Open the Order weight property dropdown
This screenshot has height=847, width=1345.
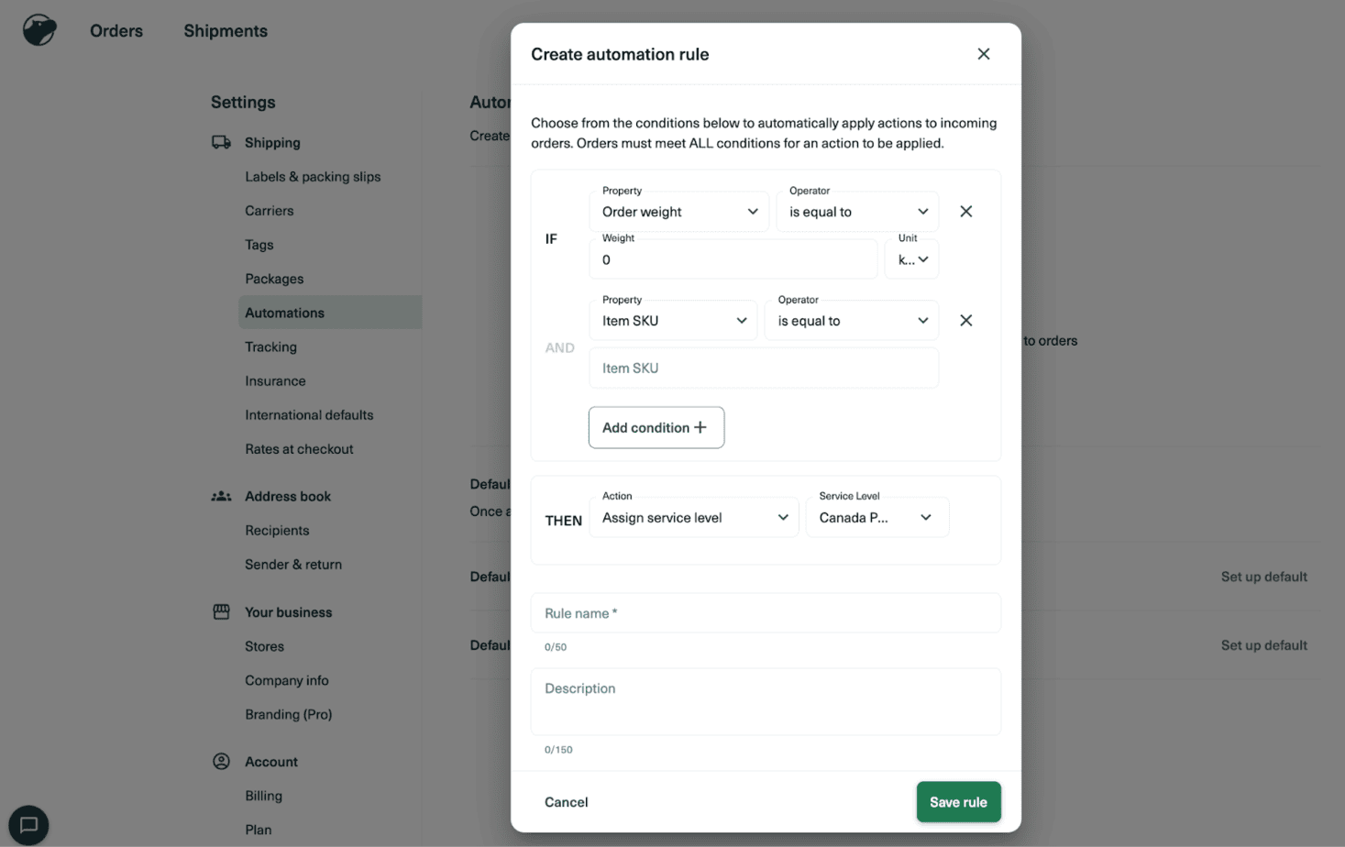[679, 212]
